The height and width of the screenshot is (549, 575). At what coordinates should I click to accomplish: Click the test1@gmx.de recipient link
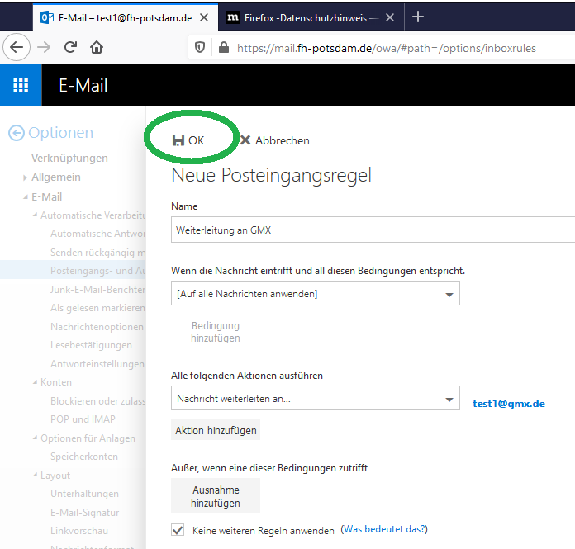(509, 404)
